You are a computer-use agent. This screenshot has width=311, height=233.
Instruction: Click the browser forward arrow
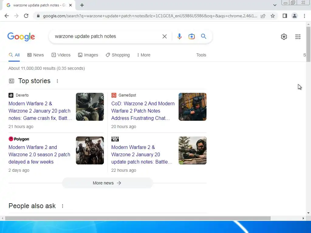click(x=16, y=16)
